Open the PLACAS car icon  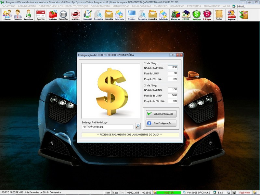click(x=75, y=15)
